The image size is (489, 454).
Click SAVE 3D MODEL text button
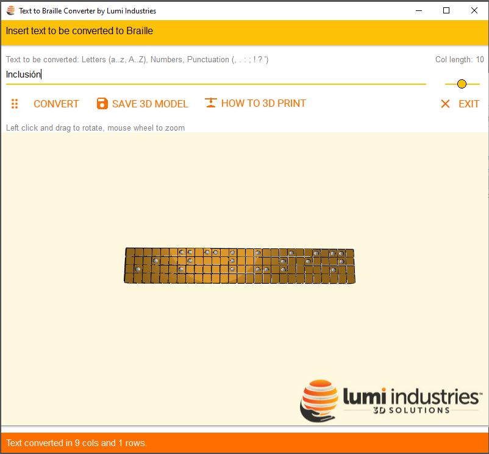point(150,104)
